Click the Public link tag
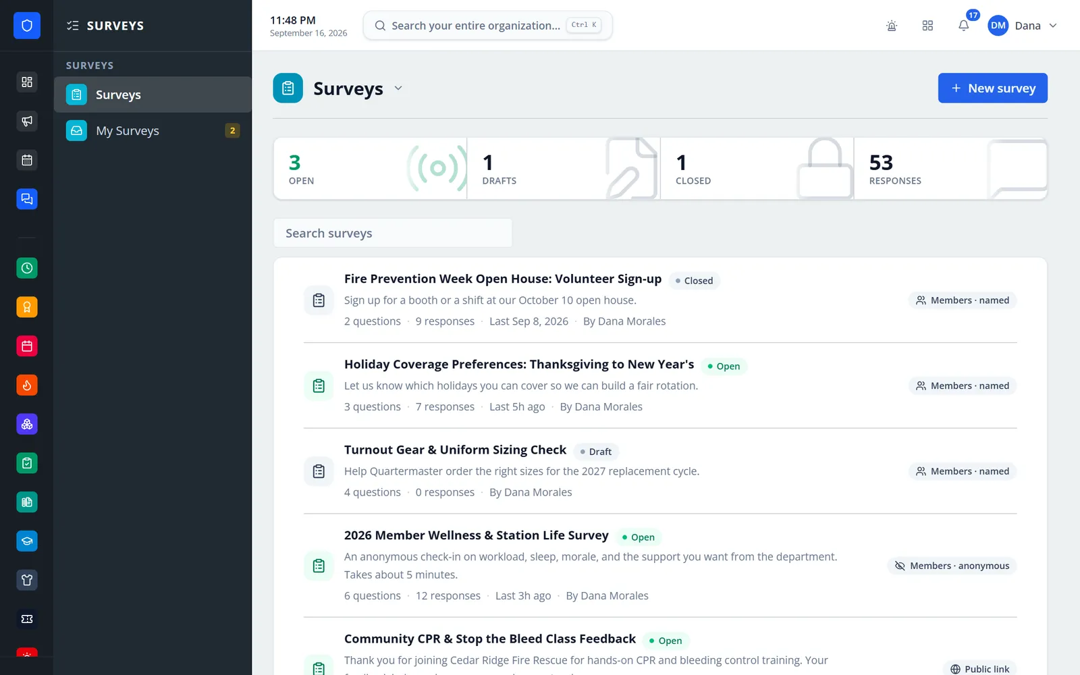 979,669
